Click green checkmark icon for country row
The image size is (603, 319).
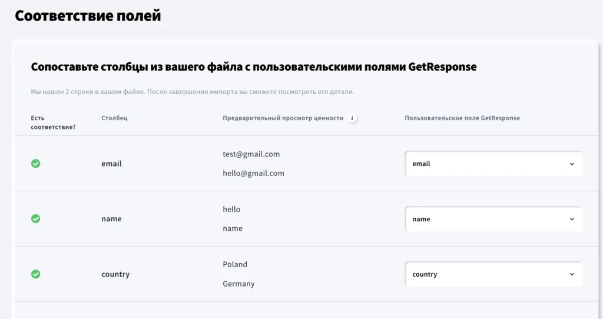36,274
